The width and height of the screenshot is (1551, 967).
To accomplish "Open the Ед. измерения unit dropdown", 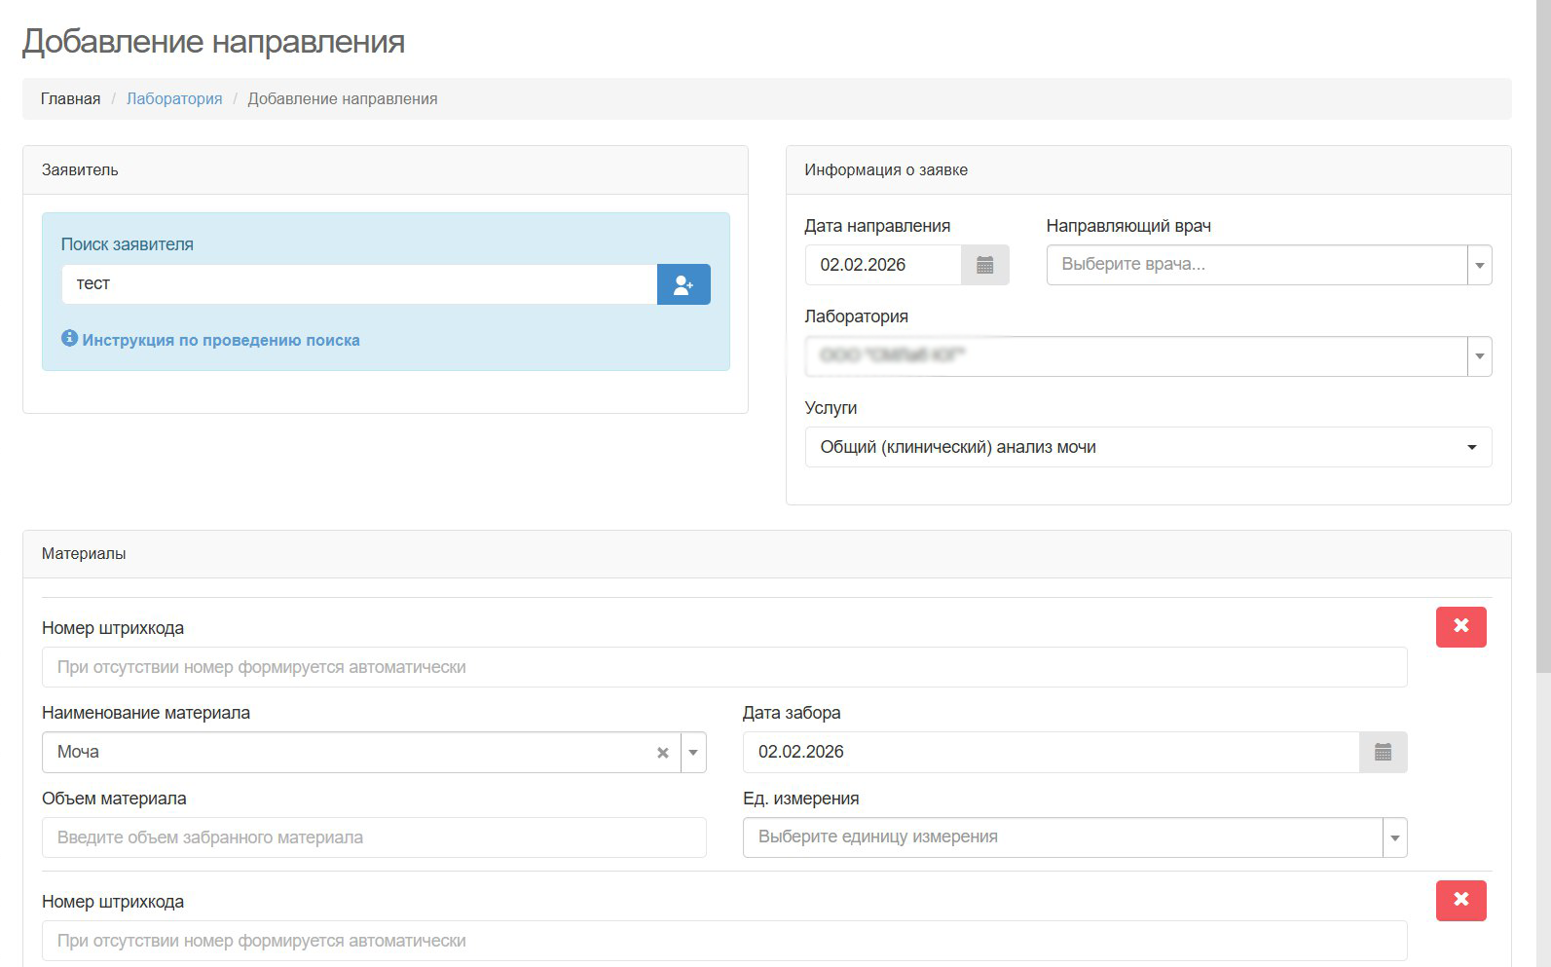I will coord(1394,837).
